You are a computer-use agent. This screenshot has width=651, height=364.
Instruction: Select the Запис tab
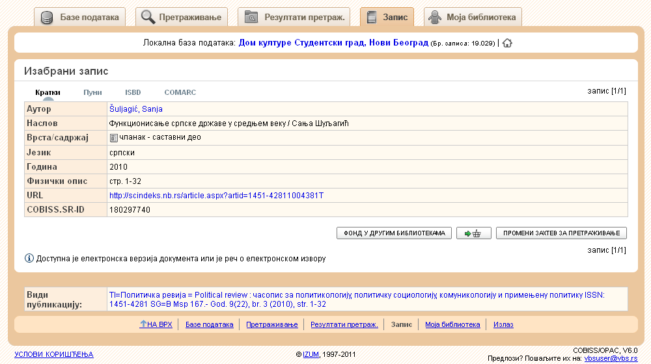pos(387,17)
